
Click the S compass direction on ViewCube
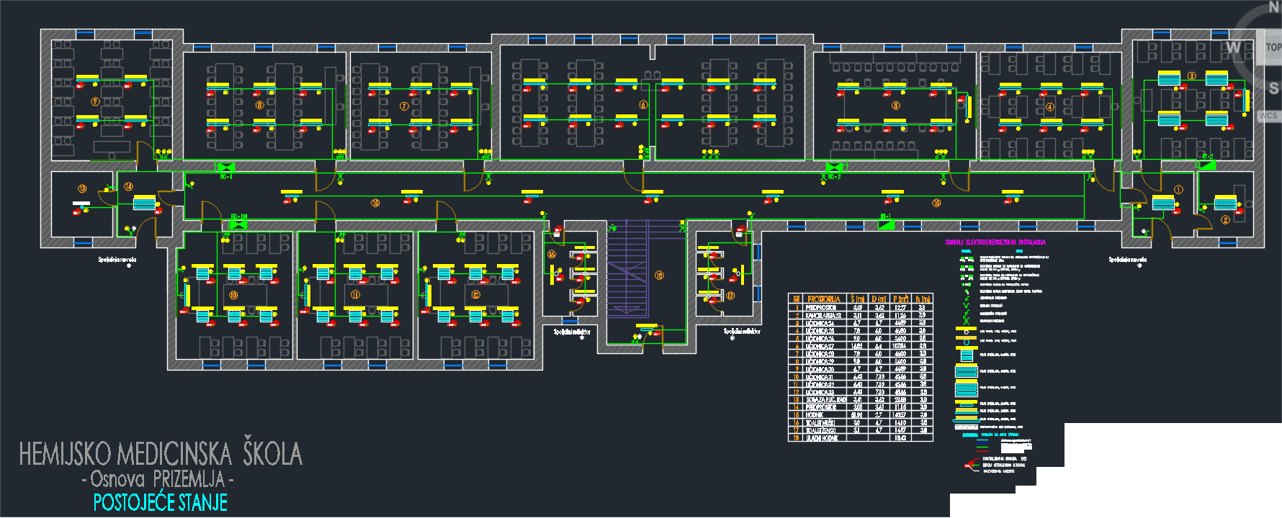pyautogui.click(x=1273, y=88)
